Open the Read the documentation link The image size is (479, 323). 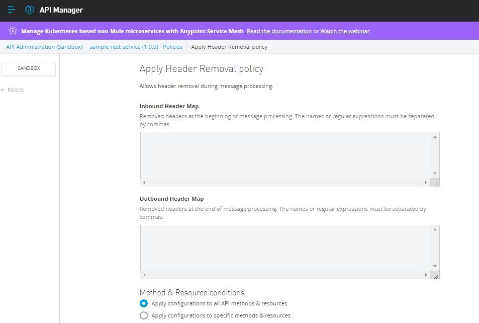point(279,31)
